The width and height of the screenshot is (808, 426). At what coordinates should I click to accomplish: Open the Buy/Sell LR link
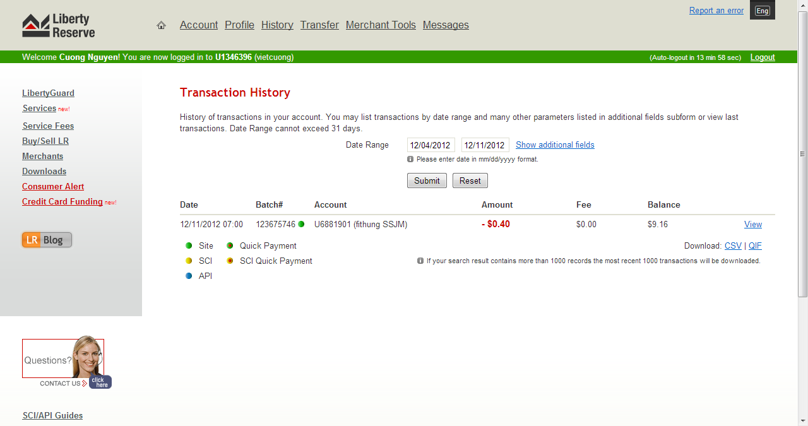click(45, 141)
